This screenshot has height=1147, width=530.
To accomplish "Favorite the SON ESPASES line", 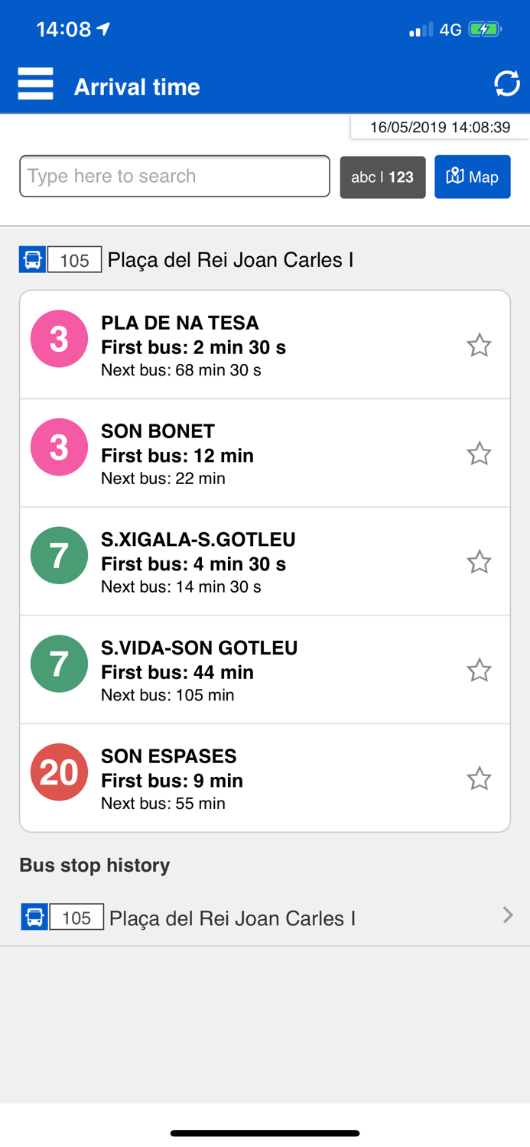I will click(480, 779).
